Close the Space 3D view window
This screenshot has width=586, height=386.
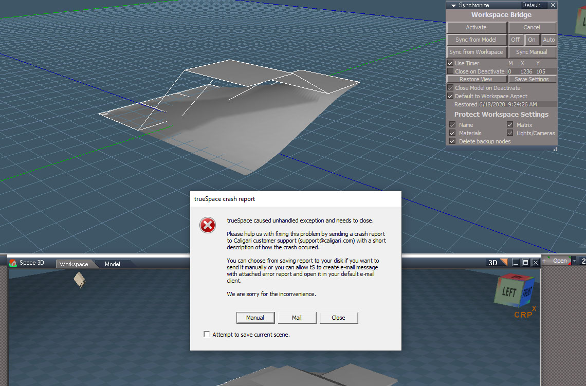(x=536, y=263)
